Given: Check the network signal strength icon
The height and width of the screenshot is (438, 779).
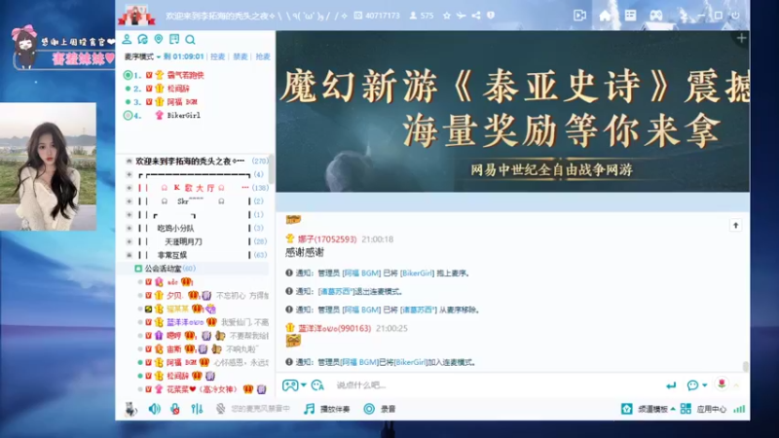Looking at the screenshot, I should coord(739,409).
